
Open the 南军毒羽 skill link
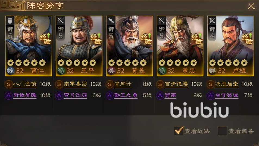[x=75, y=84]
